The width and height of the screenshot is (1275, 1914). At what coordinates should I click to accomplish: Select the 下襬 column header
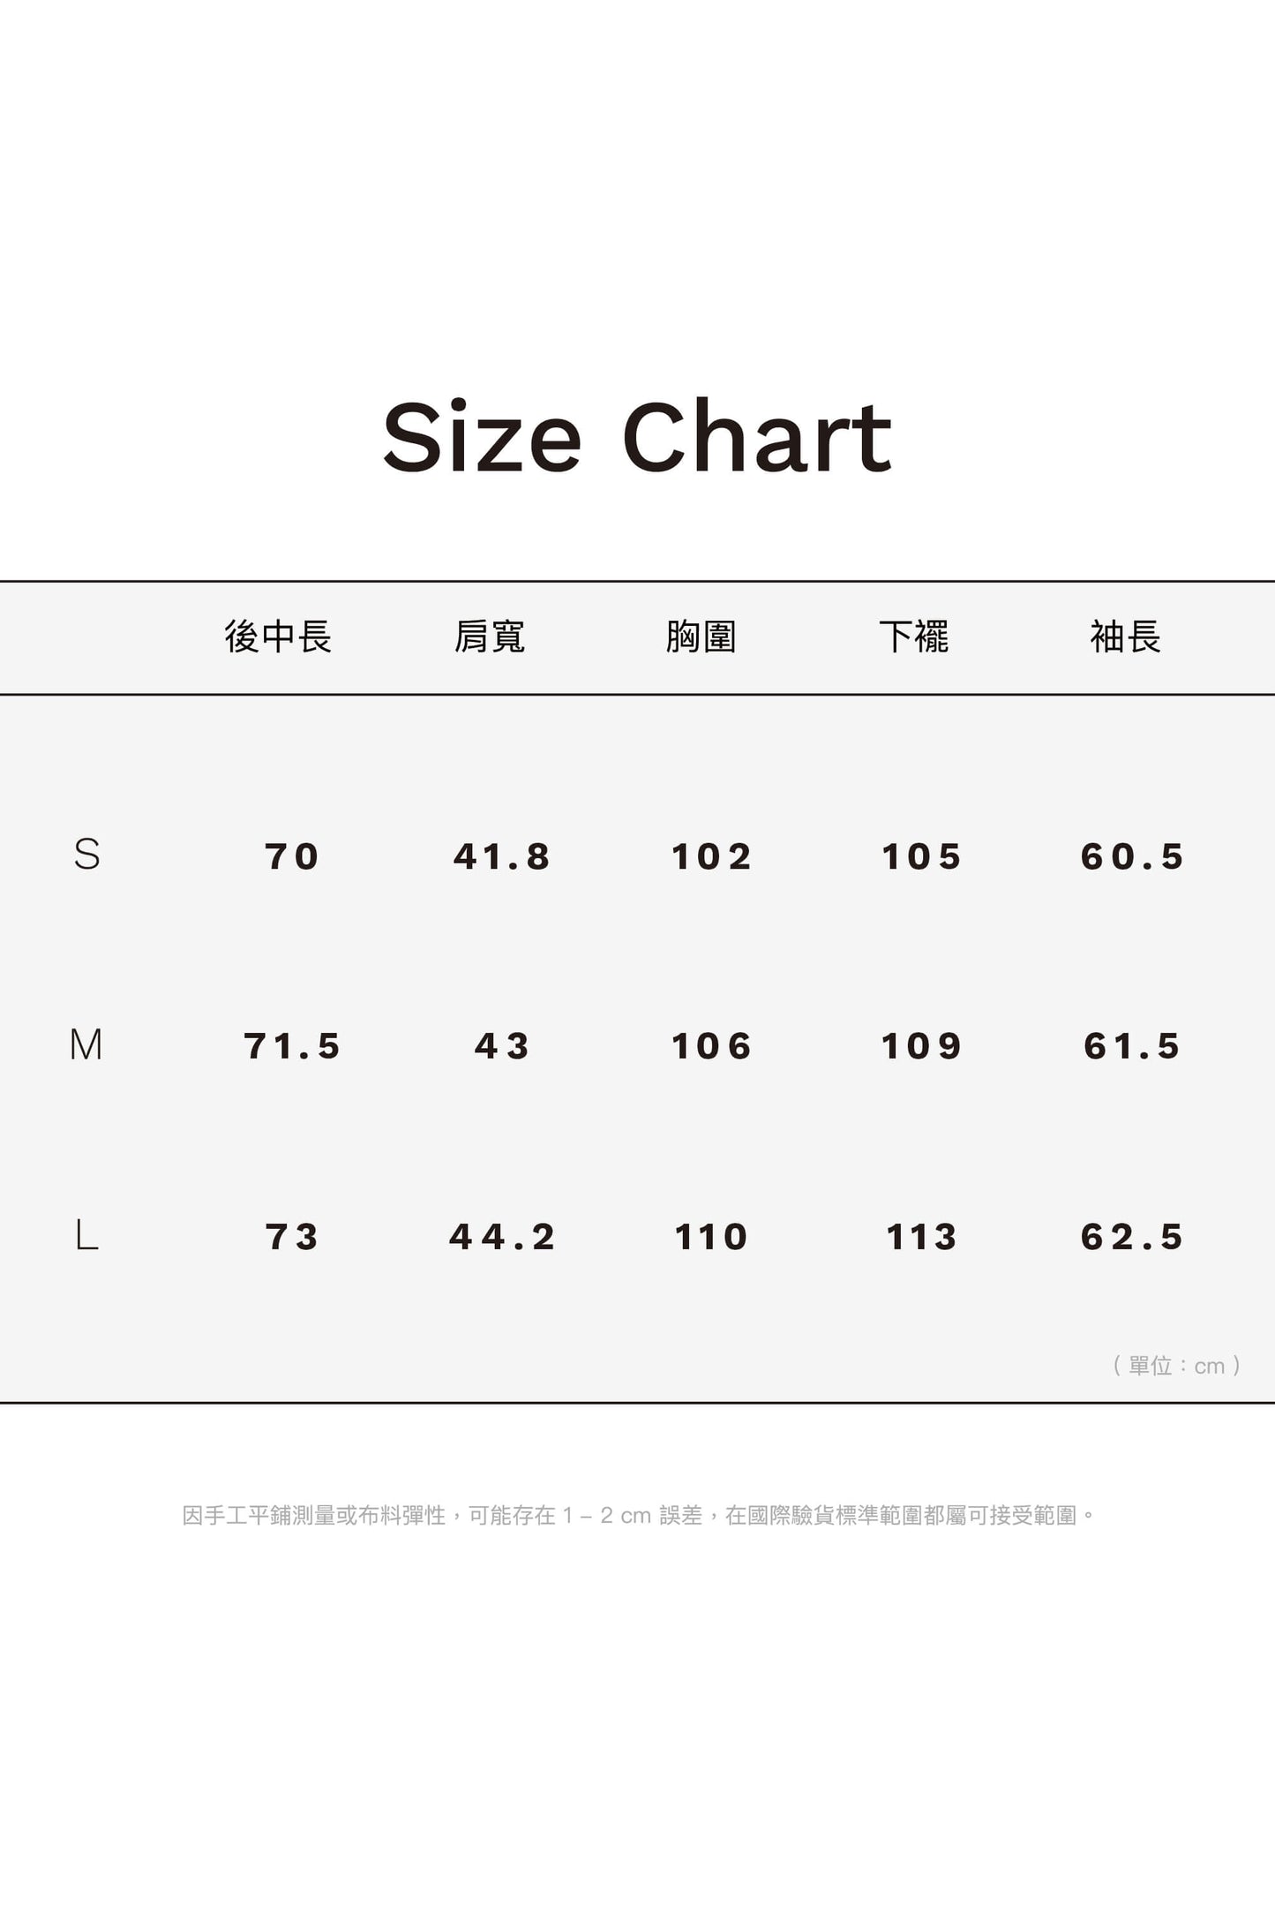point(914,637)
